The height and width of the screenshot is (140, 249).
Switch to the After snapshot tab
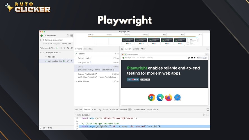143,49
